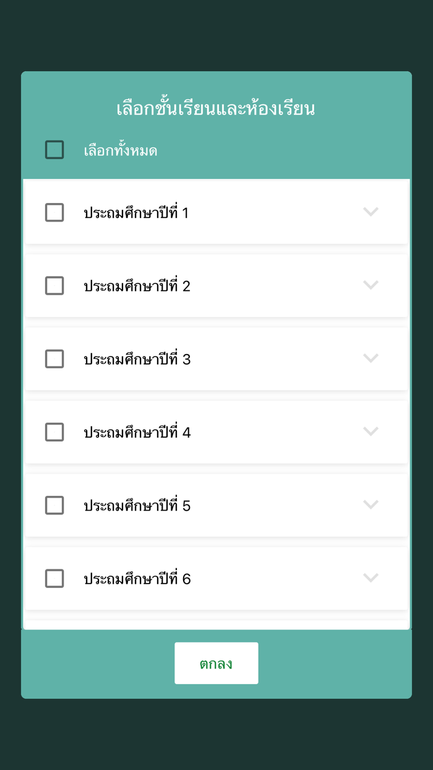Image resolution: width=433 pixels, height=770 pixels.
Task: Check the ประถมศึกษาปีที่ 4 checkbox
Action: tap(54, 432)
